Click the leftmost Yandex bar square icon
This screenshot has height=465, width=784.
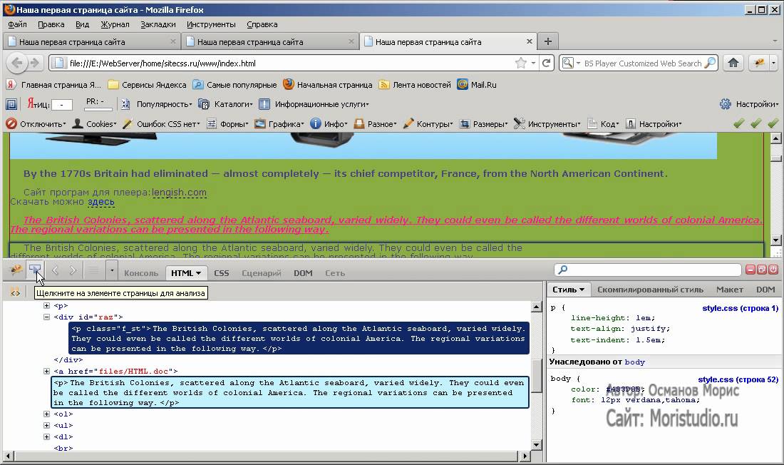tap(11, 104)
